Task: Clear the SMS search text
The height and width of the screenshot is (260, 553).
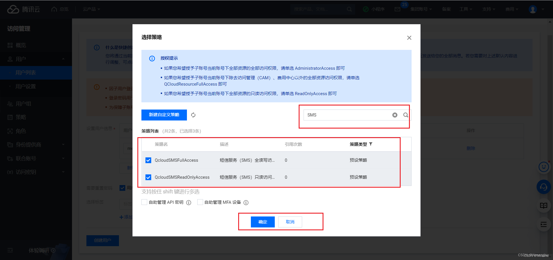Action: click(395, 115)
